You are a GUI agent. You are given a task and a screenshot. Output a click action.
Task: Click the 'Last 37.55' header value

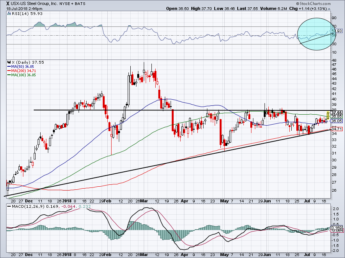tap(248, 8)
